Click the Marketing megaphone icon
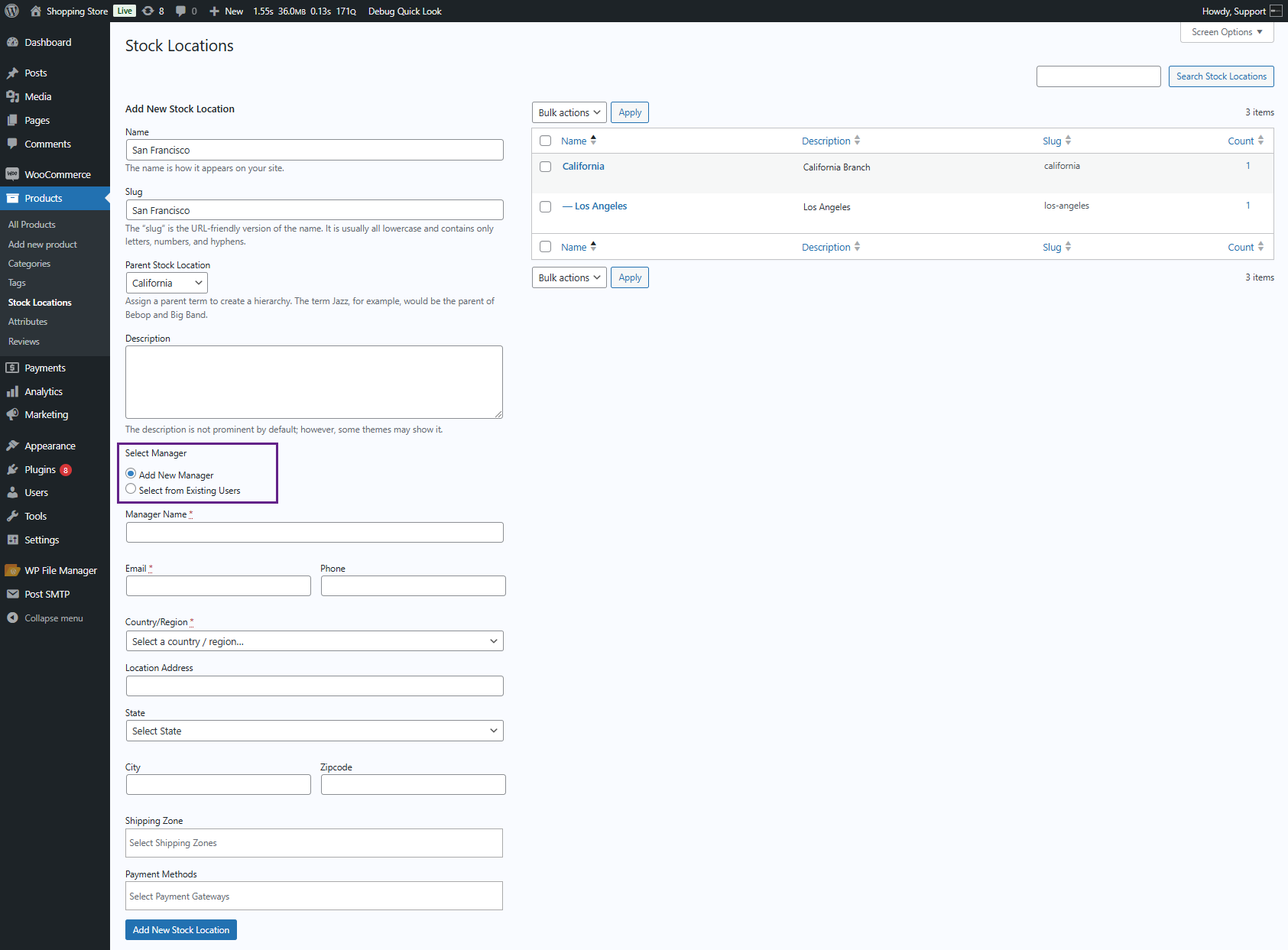 pos(12,414)
